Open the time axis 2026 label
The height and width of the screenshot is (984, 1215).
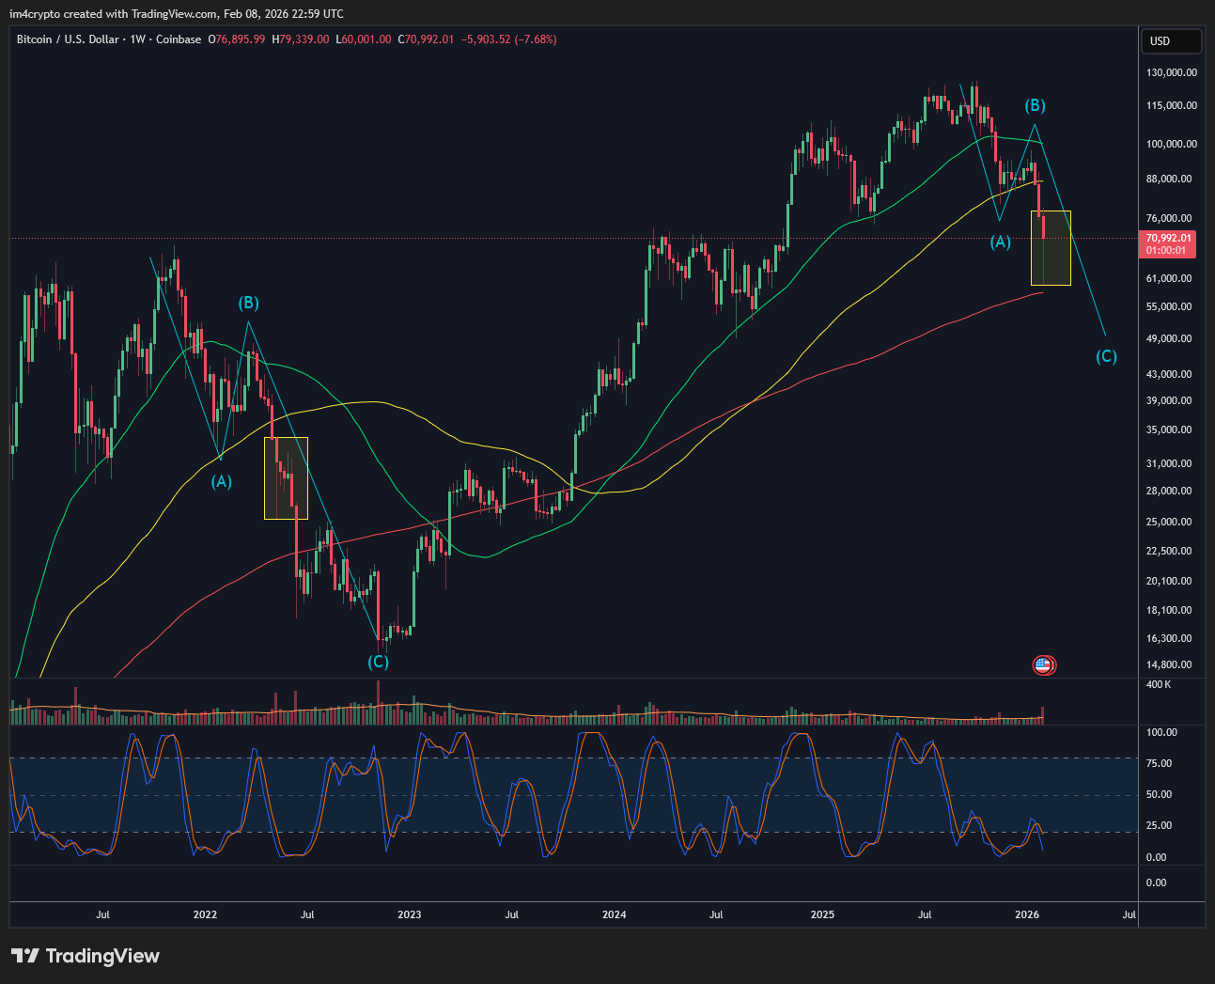(1026, 914)
